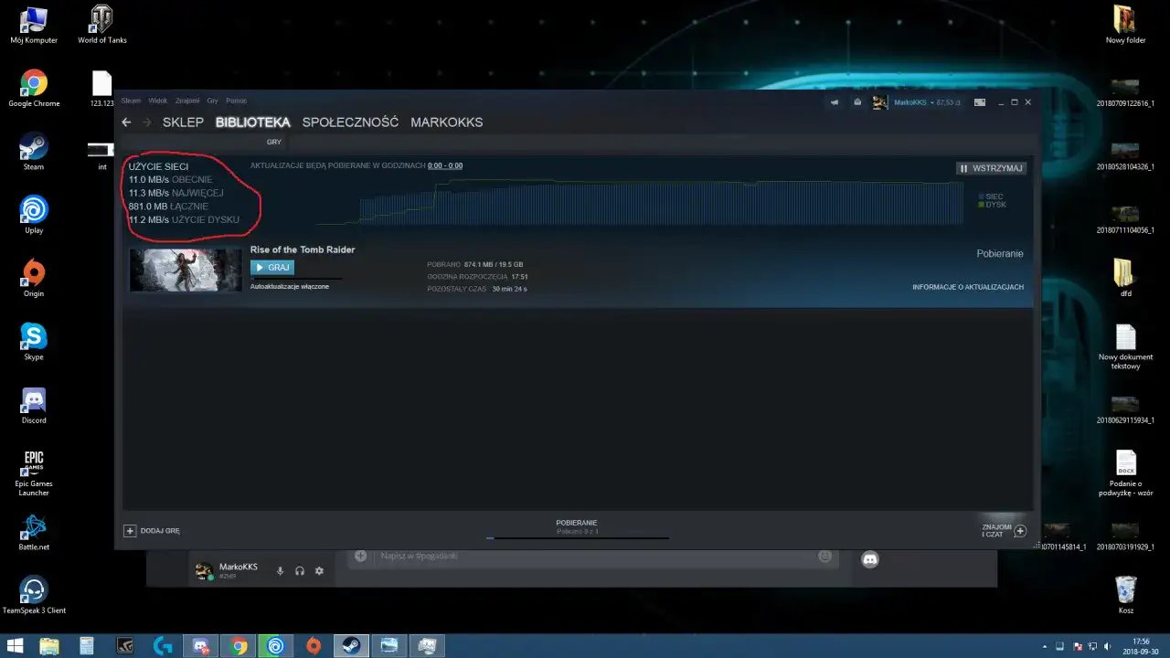Image resolution: width=1170 pixels, height=658 pixels.
Task: Open friends list via ZNAJOMI I CZAT plus icon
Action: tap(1020, 530)
